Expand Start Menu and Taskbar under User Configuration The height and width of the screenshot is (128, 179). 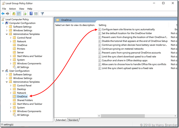pos(11,104)
